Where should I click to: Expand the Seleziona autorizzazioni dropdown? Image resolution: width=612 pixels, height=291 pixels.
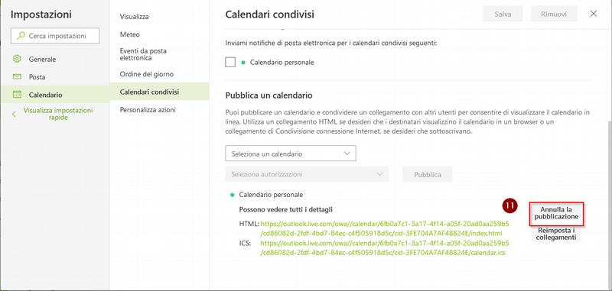click(x=307, y=174)
